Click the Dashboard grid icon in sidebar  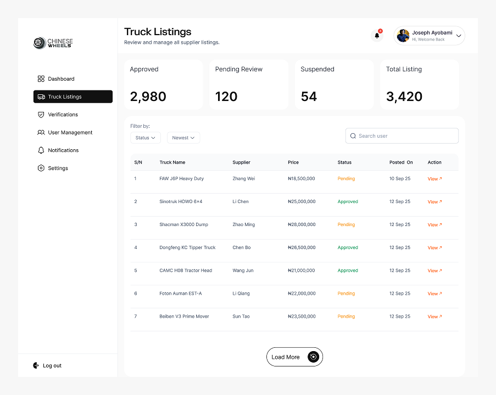[x=41, y=79]
